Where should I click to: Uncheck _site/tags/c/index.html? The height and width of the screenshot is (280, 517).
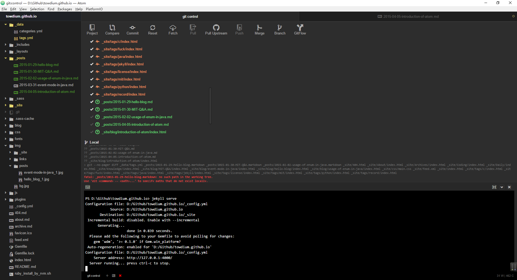(92, 41)
